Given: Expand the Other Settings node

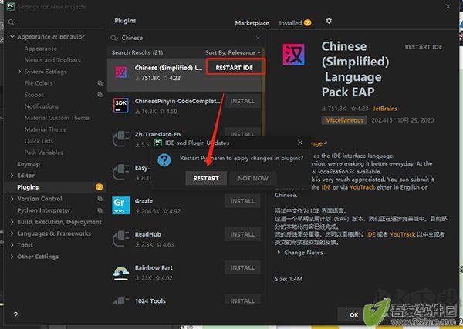Looking at the screenshot, I should pos(12,257).
